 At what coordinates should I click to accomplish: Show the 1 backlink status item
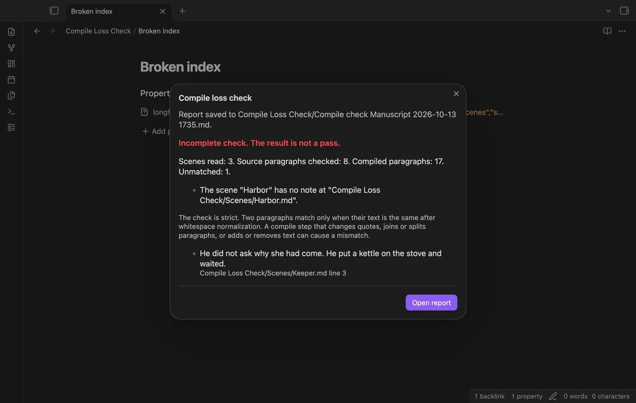click(489, 396)
